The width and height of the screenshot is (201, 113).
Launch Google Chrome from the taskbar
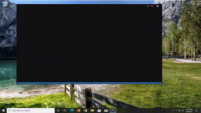click(x=85, y=110)
